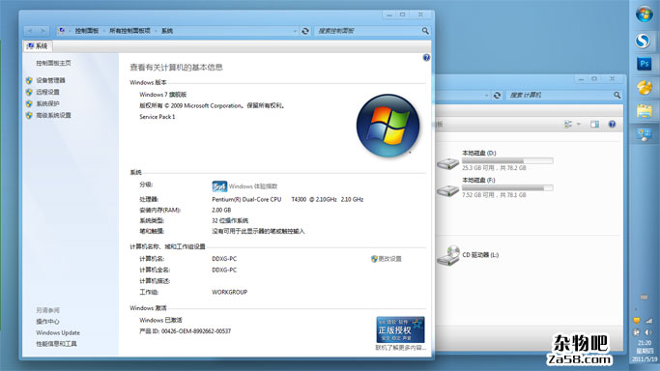Click help icon in Computer window toolbar

pos(612,124)
